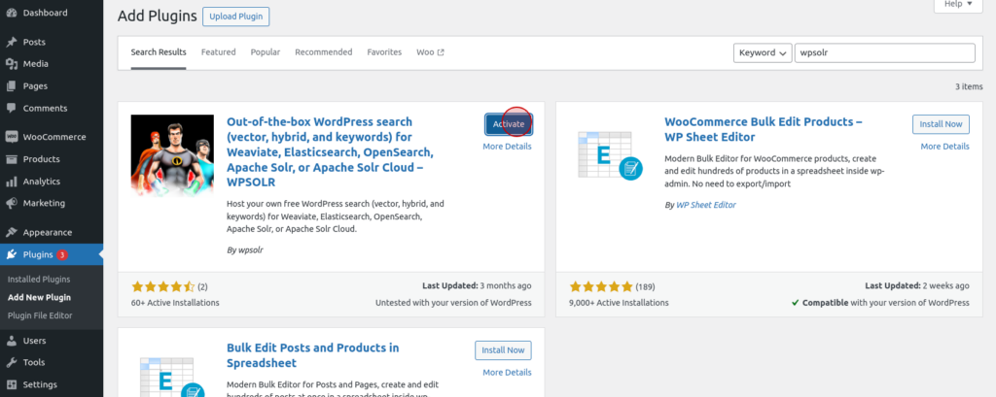Go to Installed Plugins submenu

pyautogui.click(x=39, y=279)
